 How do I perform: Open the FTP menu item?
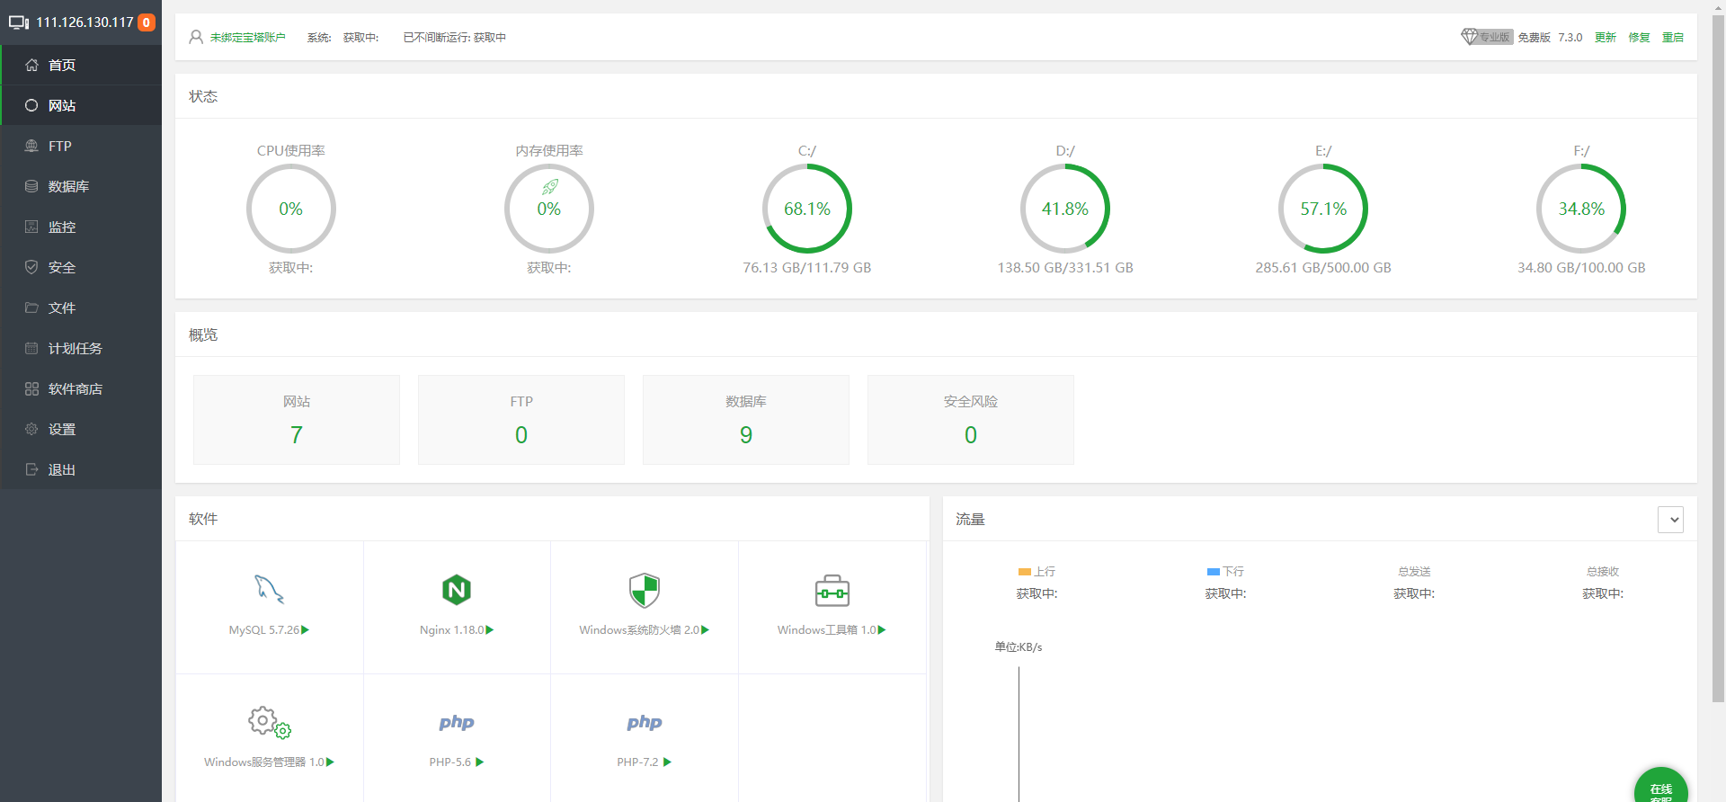(81, 146)
